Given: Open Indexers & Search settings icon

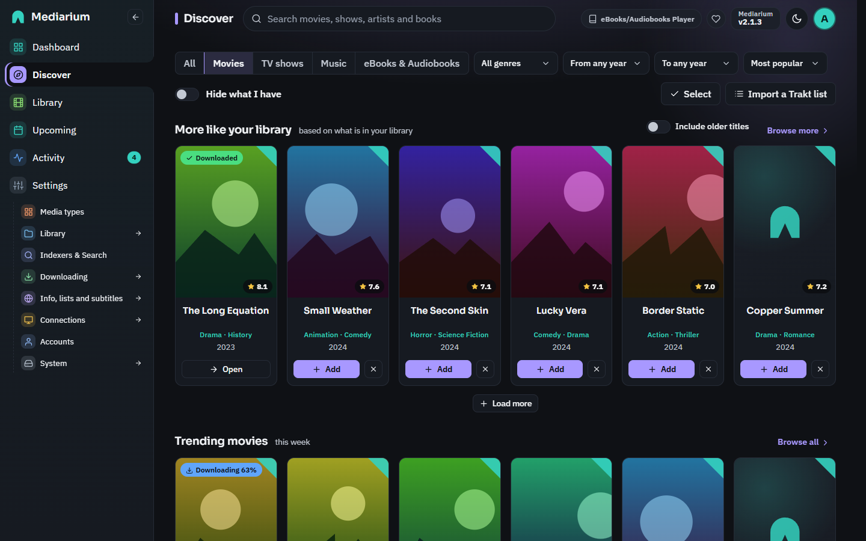Looking at the screenshot, I should pyautogui.click(x=28, y=255).
